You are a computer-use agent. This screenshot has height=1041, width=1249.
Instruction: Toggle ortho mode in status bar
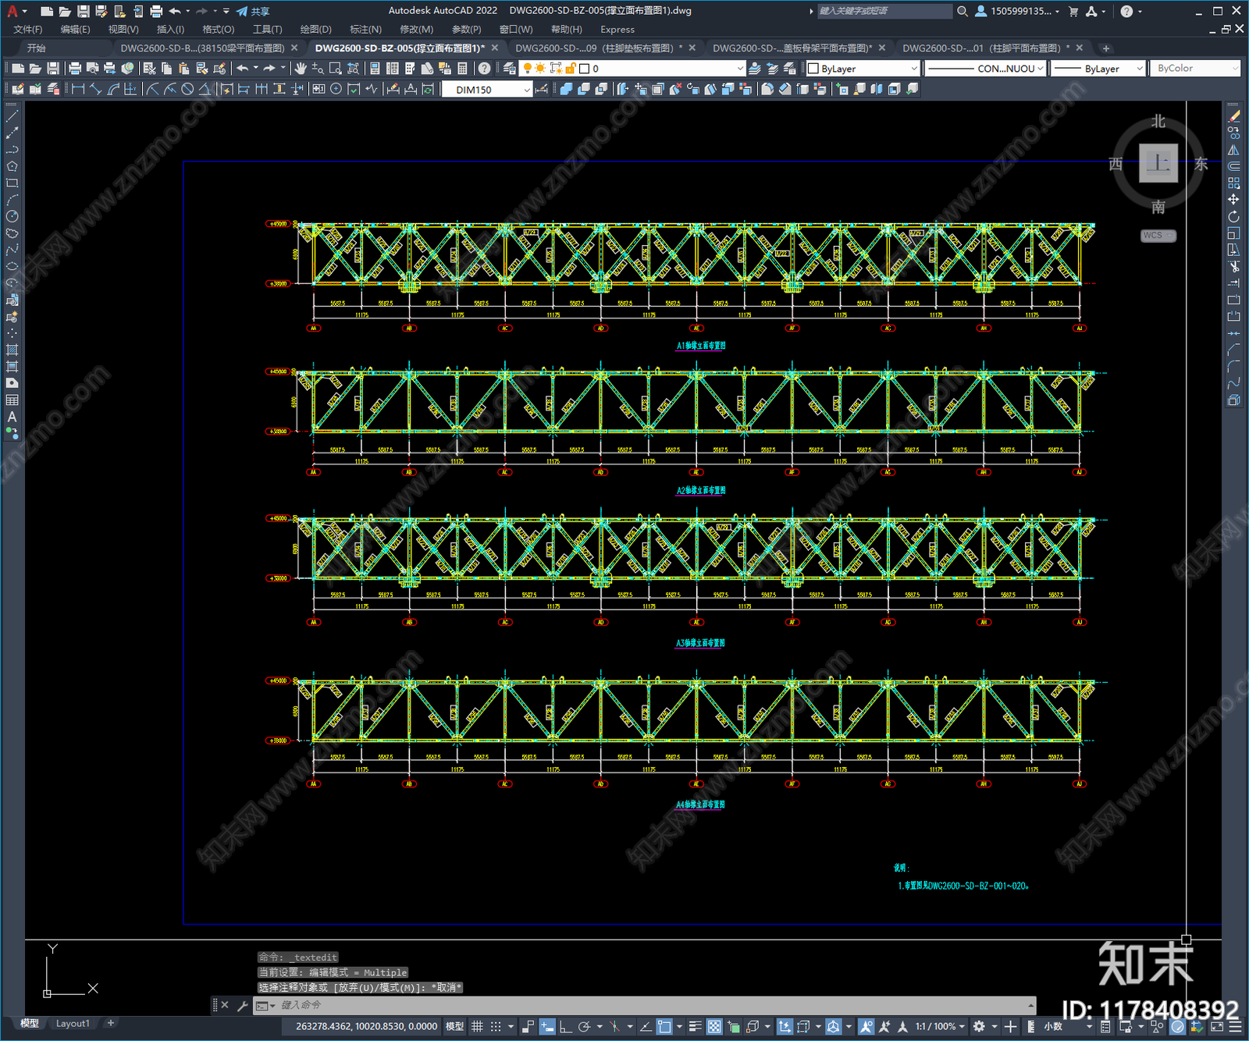564,1026
